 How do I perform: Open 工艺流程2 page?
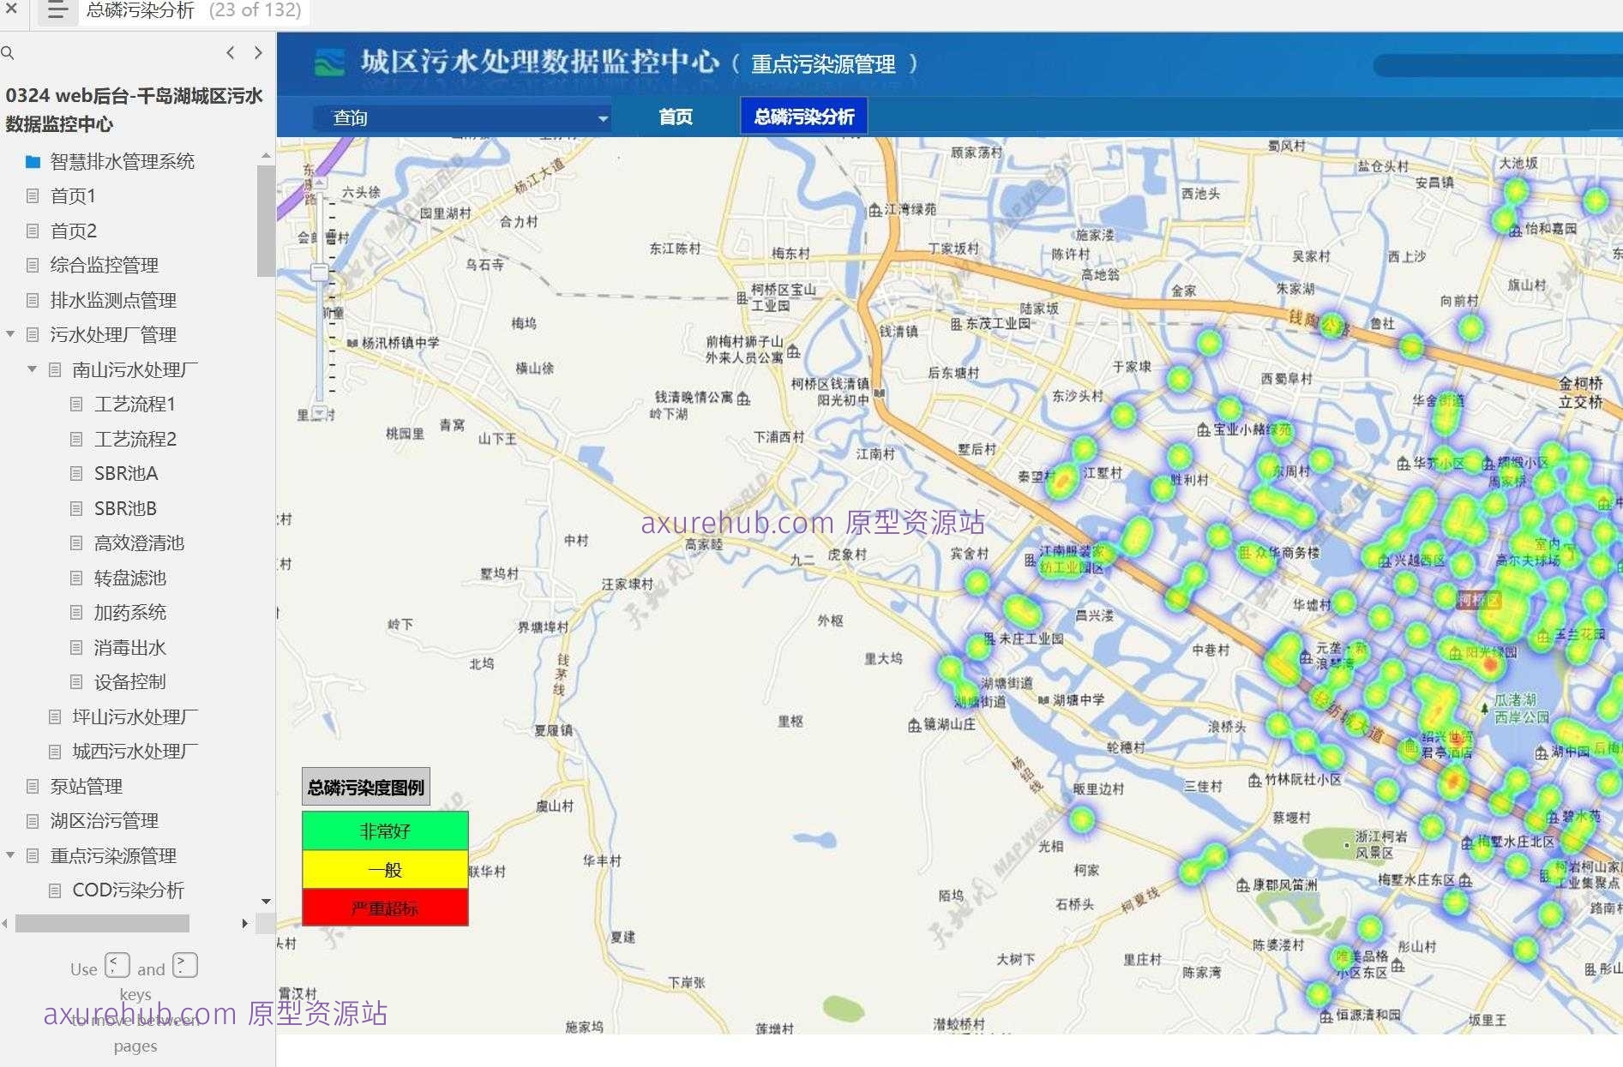(135, 439)
